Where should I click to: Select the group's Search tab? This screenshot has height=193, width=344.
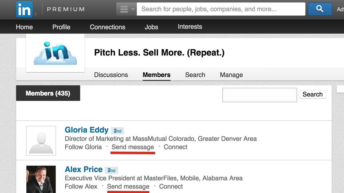195,75
